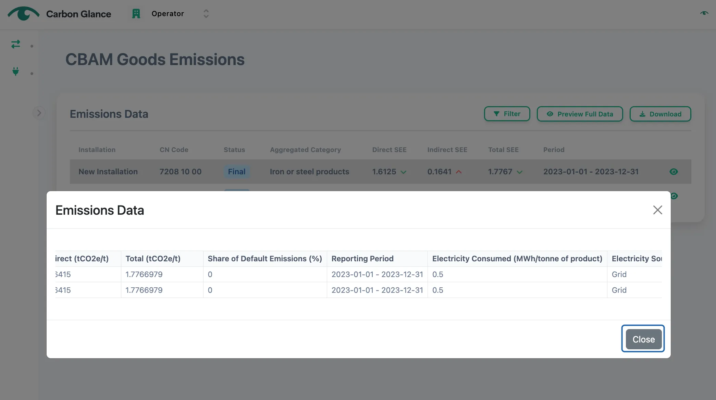Click the Filter button
This screenshot has height=400, width=716.
[x=507, y=114]
